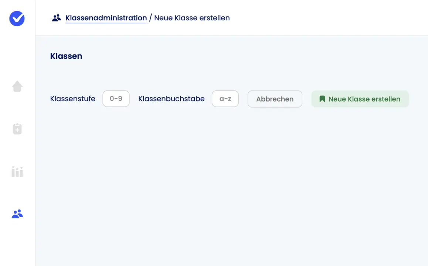
Task: Click the slash separator in the breadcrumb
Action: (150, 18)
